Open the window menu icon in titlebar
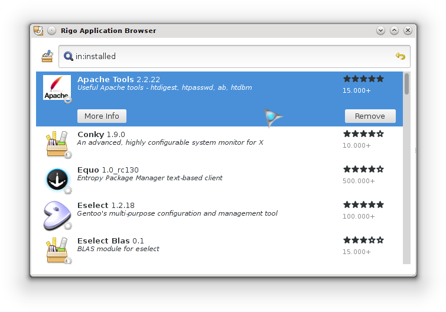 [x=38, y=31]
